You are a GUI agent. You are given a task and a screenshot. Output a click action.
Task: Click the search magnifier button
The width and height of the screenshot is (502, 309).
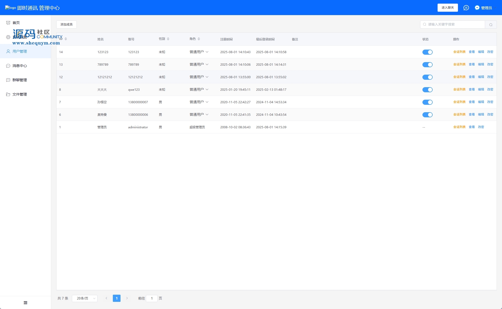pos(490,25)
